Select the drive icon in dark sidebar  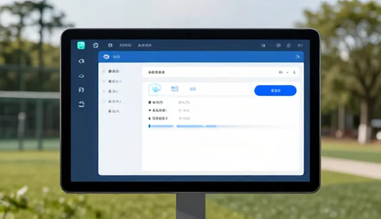pos(82,104)
